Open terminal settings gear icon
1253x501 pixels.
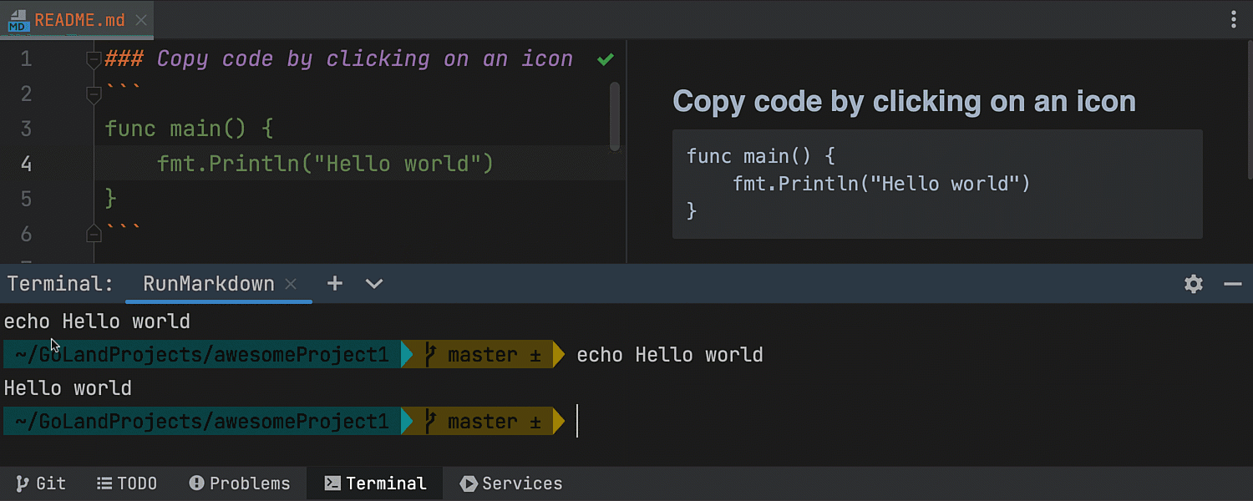pos(1194,284)
